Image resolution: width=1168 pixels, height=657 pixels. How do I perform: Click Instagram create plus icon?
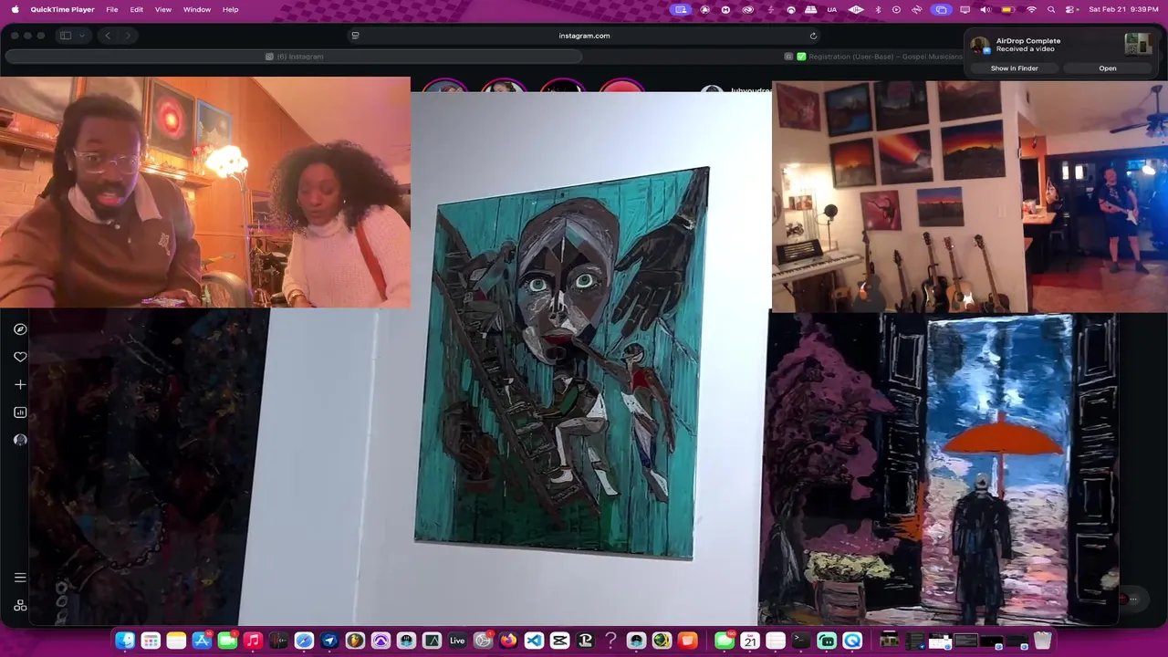coord(20,384)
